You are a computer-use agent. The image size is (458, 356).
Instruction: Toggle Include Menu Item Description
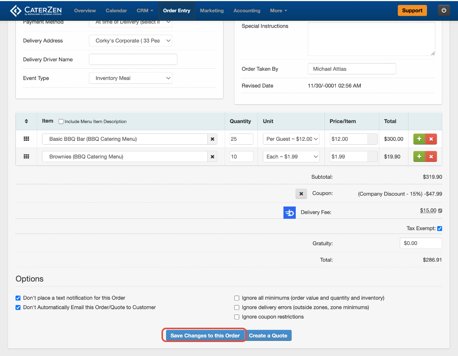[x=61, y=122]
